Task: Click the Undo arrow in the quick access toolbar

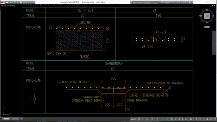Action: (x=24, y=2)
